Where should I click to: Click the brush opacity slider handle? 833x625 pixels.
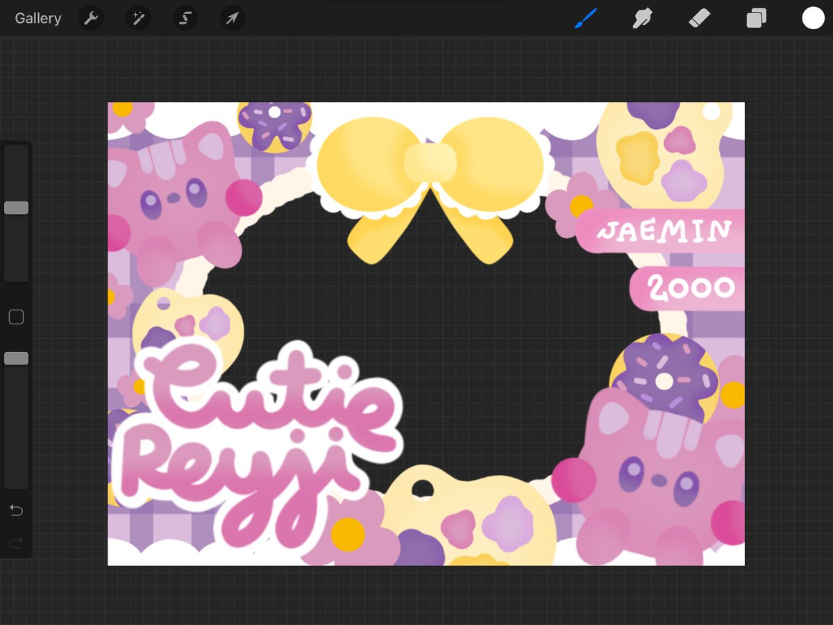tap(16, 358)
